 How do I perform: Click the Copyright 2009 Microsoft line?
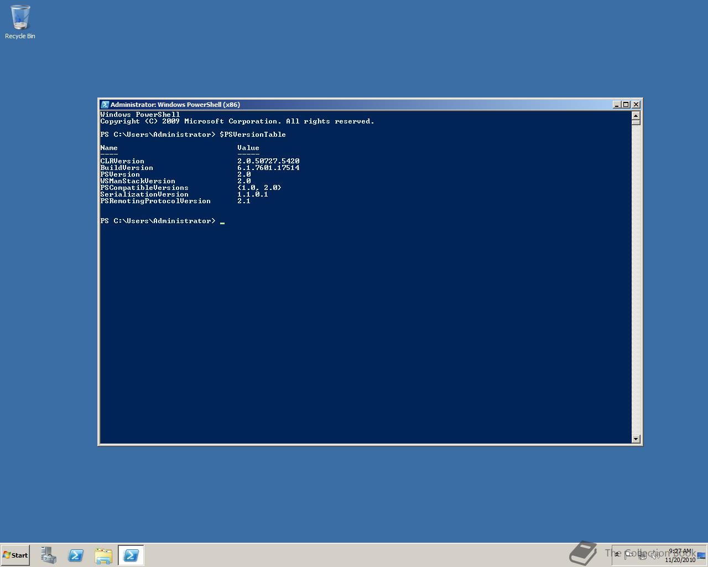(237, 121)
